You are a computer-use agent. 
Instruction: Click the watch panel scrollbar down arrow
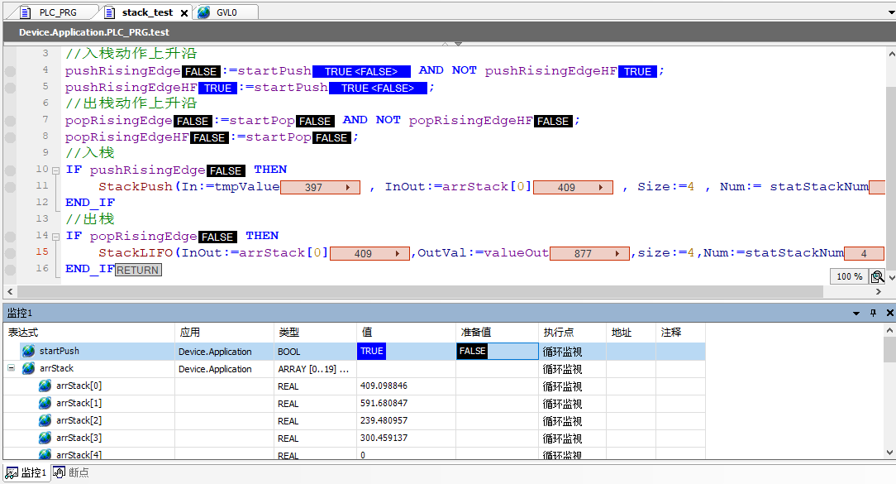click(x=889, y=452)
